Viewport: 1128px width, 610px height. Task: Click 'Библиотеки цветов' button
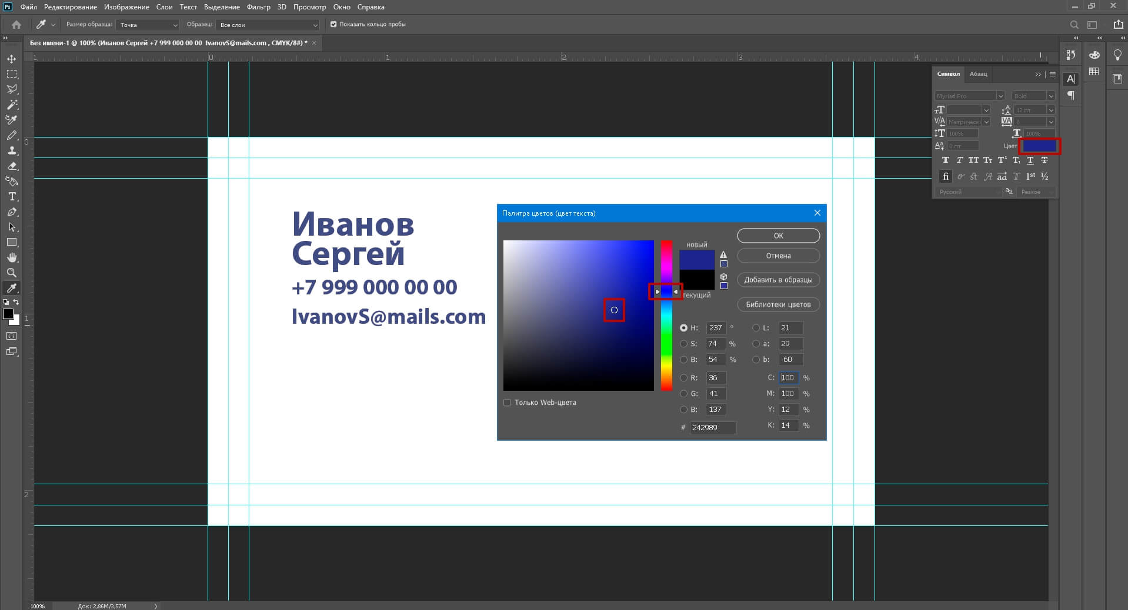coord(778,304)
